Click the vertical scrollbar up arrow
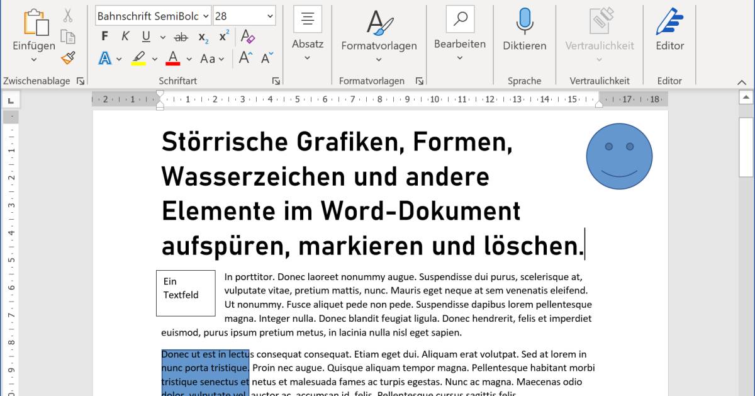755x396 pixels. coord(746,99)
